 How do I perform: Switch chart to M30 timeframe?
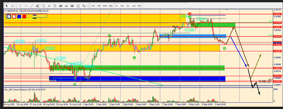coord(111,6)
